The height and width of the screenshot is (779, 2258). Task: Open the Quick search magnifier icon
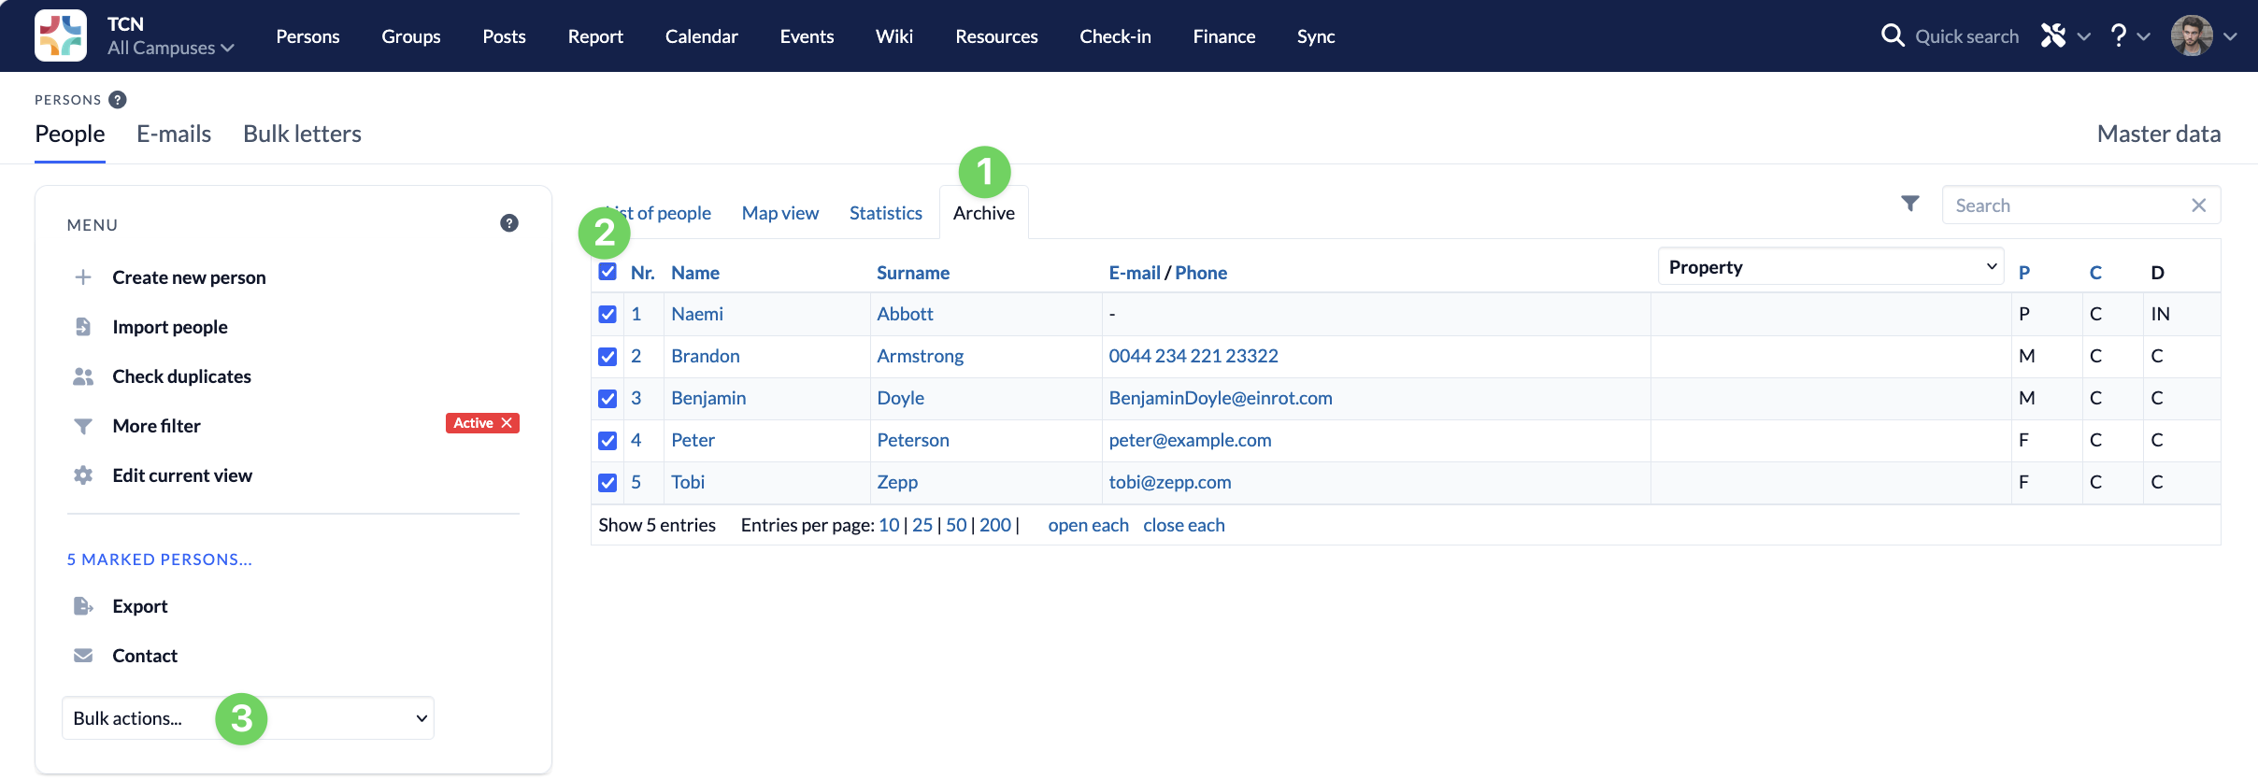click(1893, 35)
